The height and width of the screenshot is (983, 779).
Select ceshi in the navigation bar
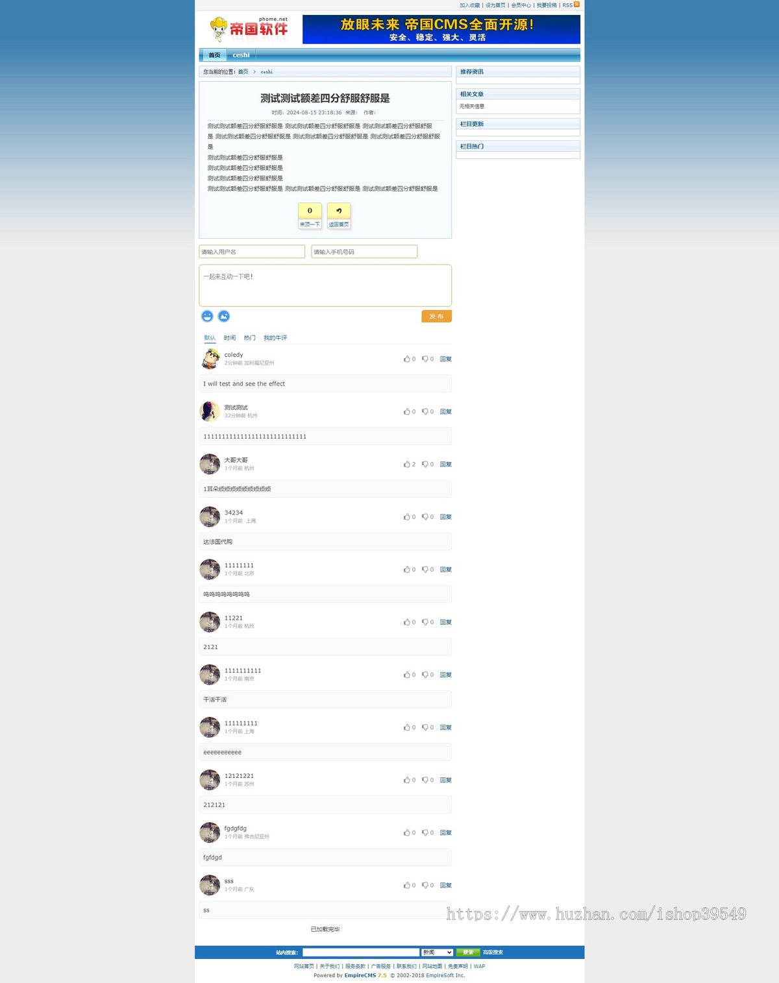(241, 55)
